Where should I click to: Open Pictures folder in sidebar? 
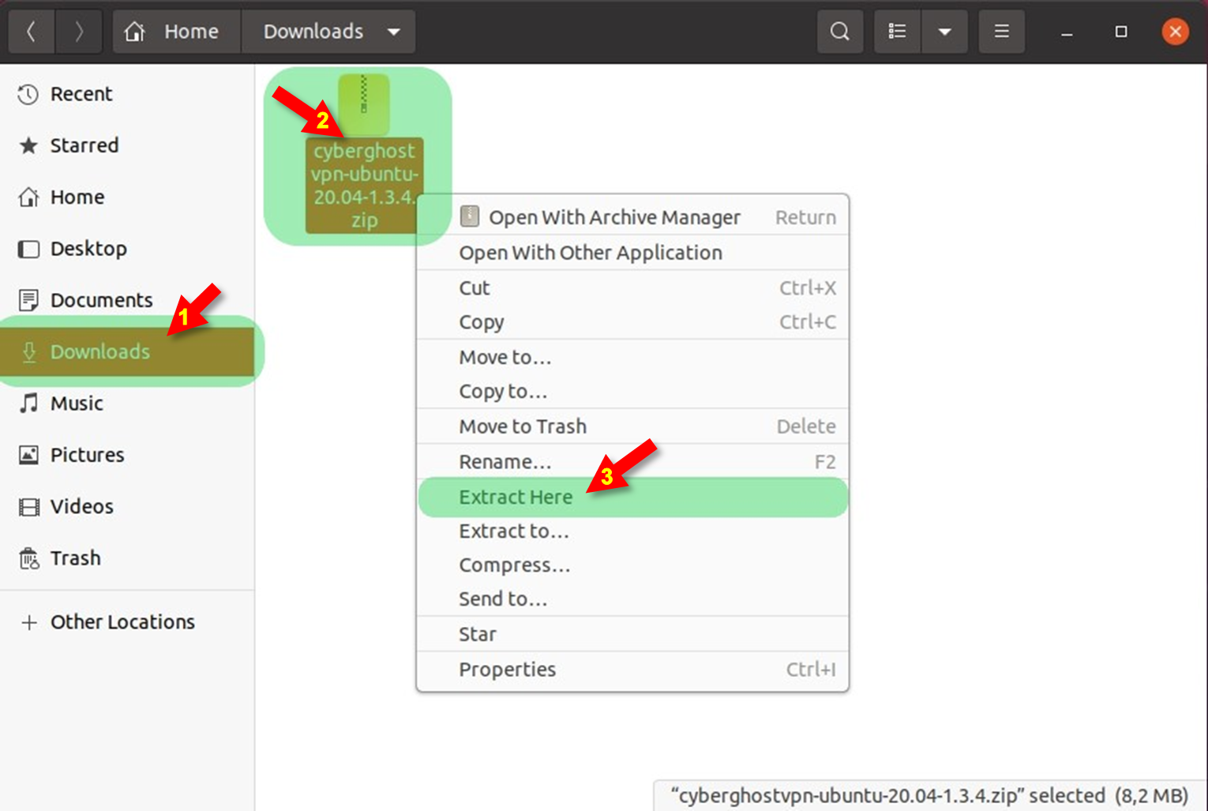pyautogui.click(x=127, y=455)
